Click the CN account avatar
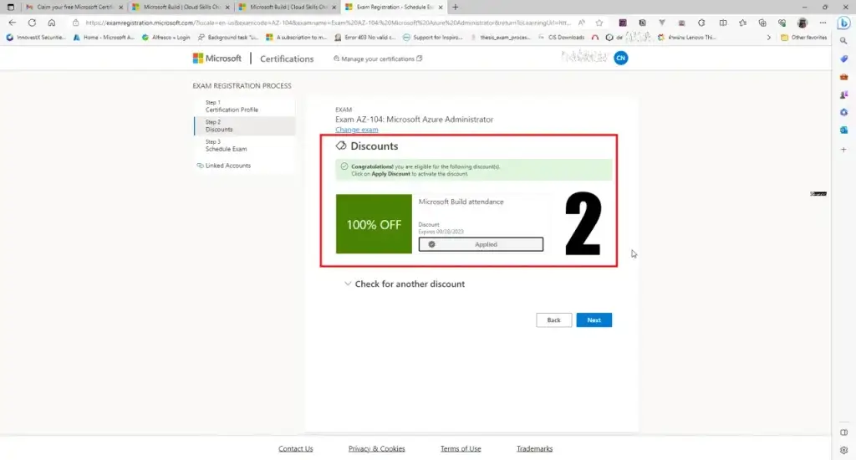The image size is (856, 460). 621,58
